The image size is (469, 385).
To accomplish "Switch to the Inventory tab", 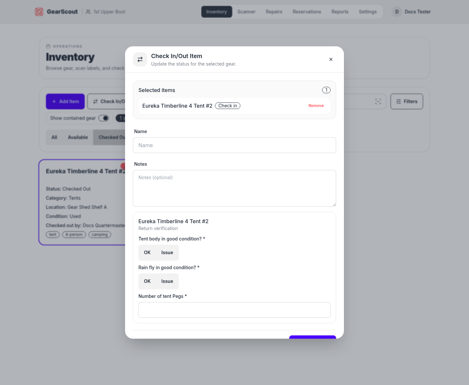I will click(x=216, y=12).
